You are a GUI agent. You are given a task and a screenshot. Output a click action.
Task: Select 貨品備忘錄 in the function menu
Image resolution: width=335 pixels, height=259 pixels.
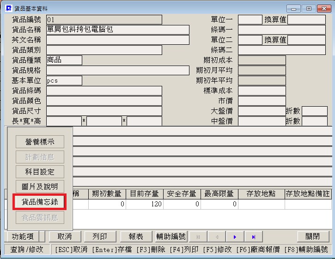tap(40, 202)
